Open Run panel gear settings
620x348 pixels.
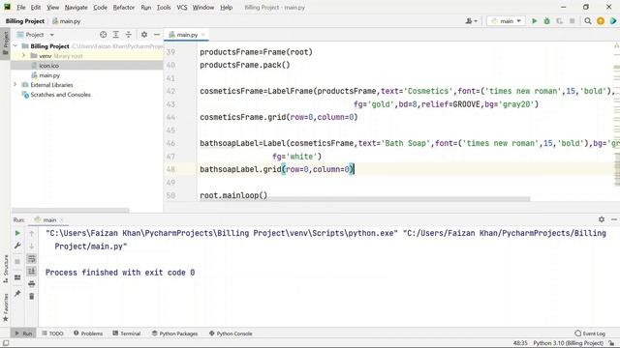(x=602, y=219)
